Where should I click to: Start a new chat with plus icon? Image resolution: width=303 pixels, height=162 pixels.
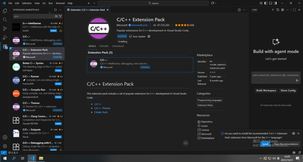pos(273,10)
